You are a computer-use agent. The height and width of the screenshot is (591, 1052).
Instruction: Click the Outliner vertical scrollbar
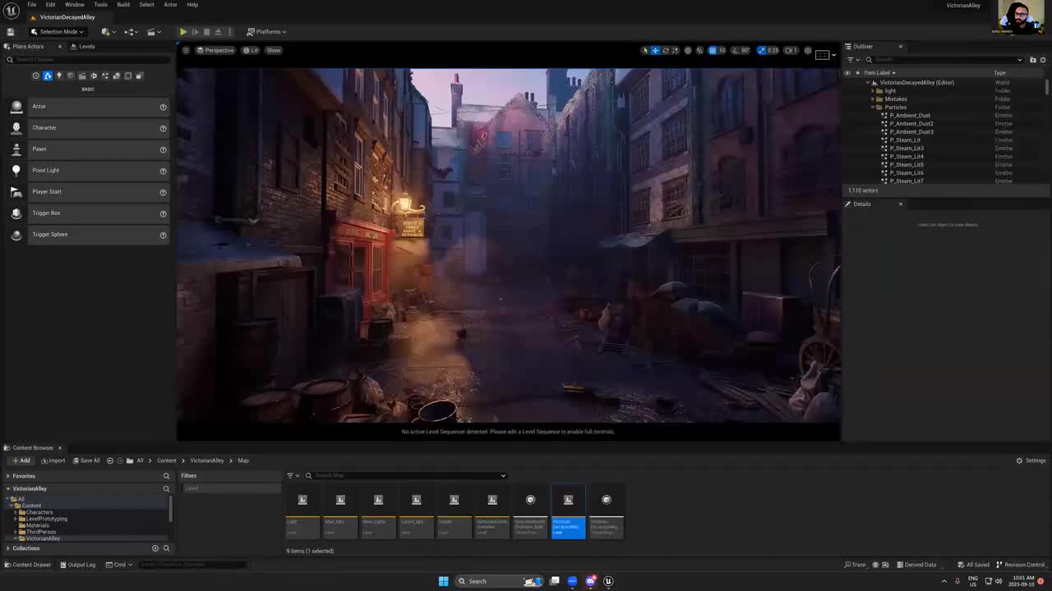point(1046,86)
